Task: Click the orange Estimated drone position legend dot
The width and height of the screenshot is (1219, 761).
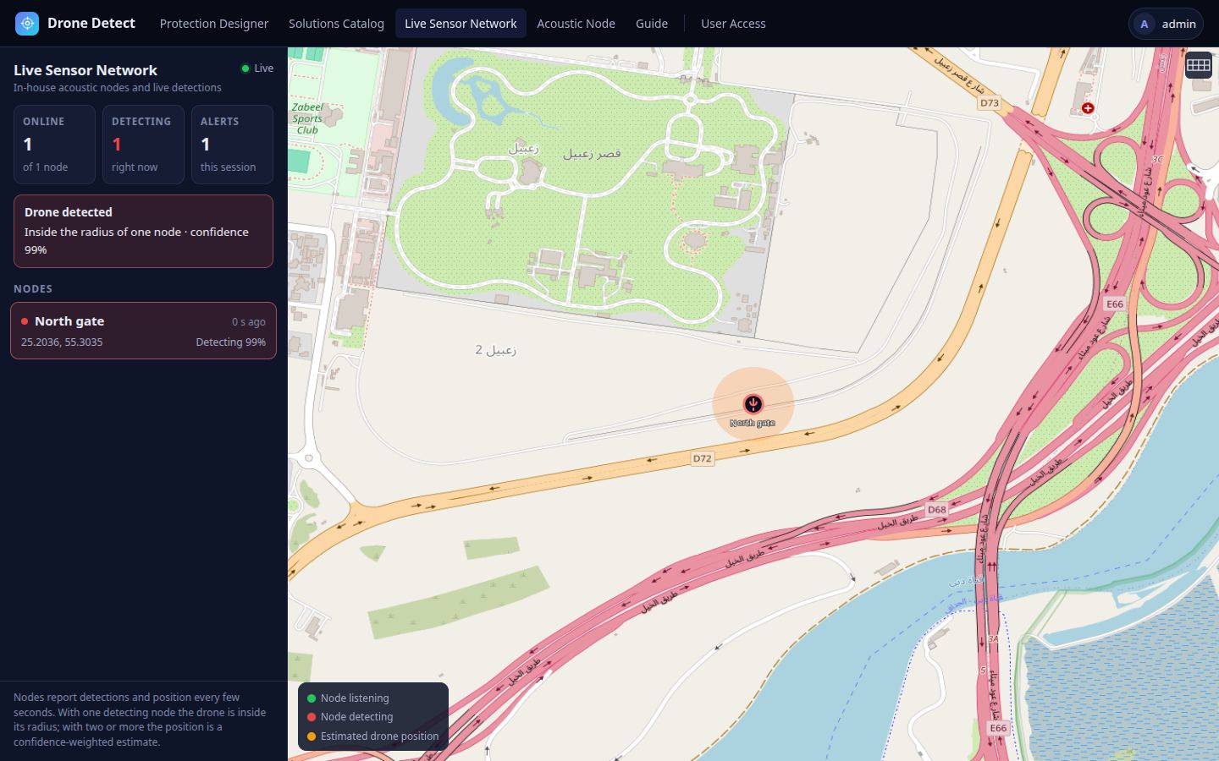Action: 312,736
